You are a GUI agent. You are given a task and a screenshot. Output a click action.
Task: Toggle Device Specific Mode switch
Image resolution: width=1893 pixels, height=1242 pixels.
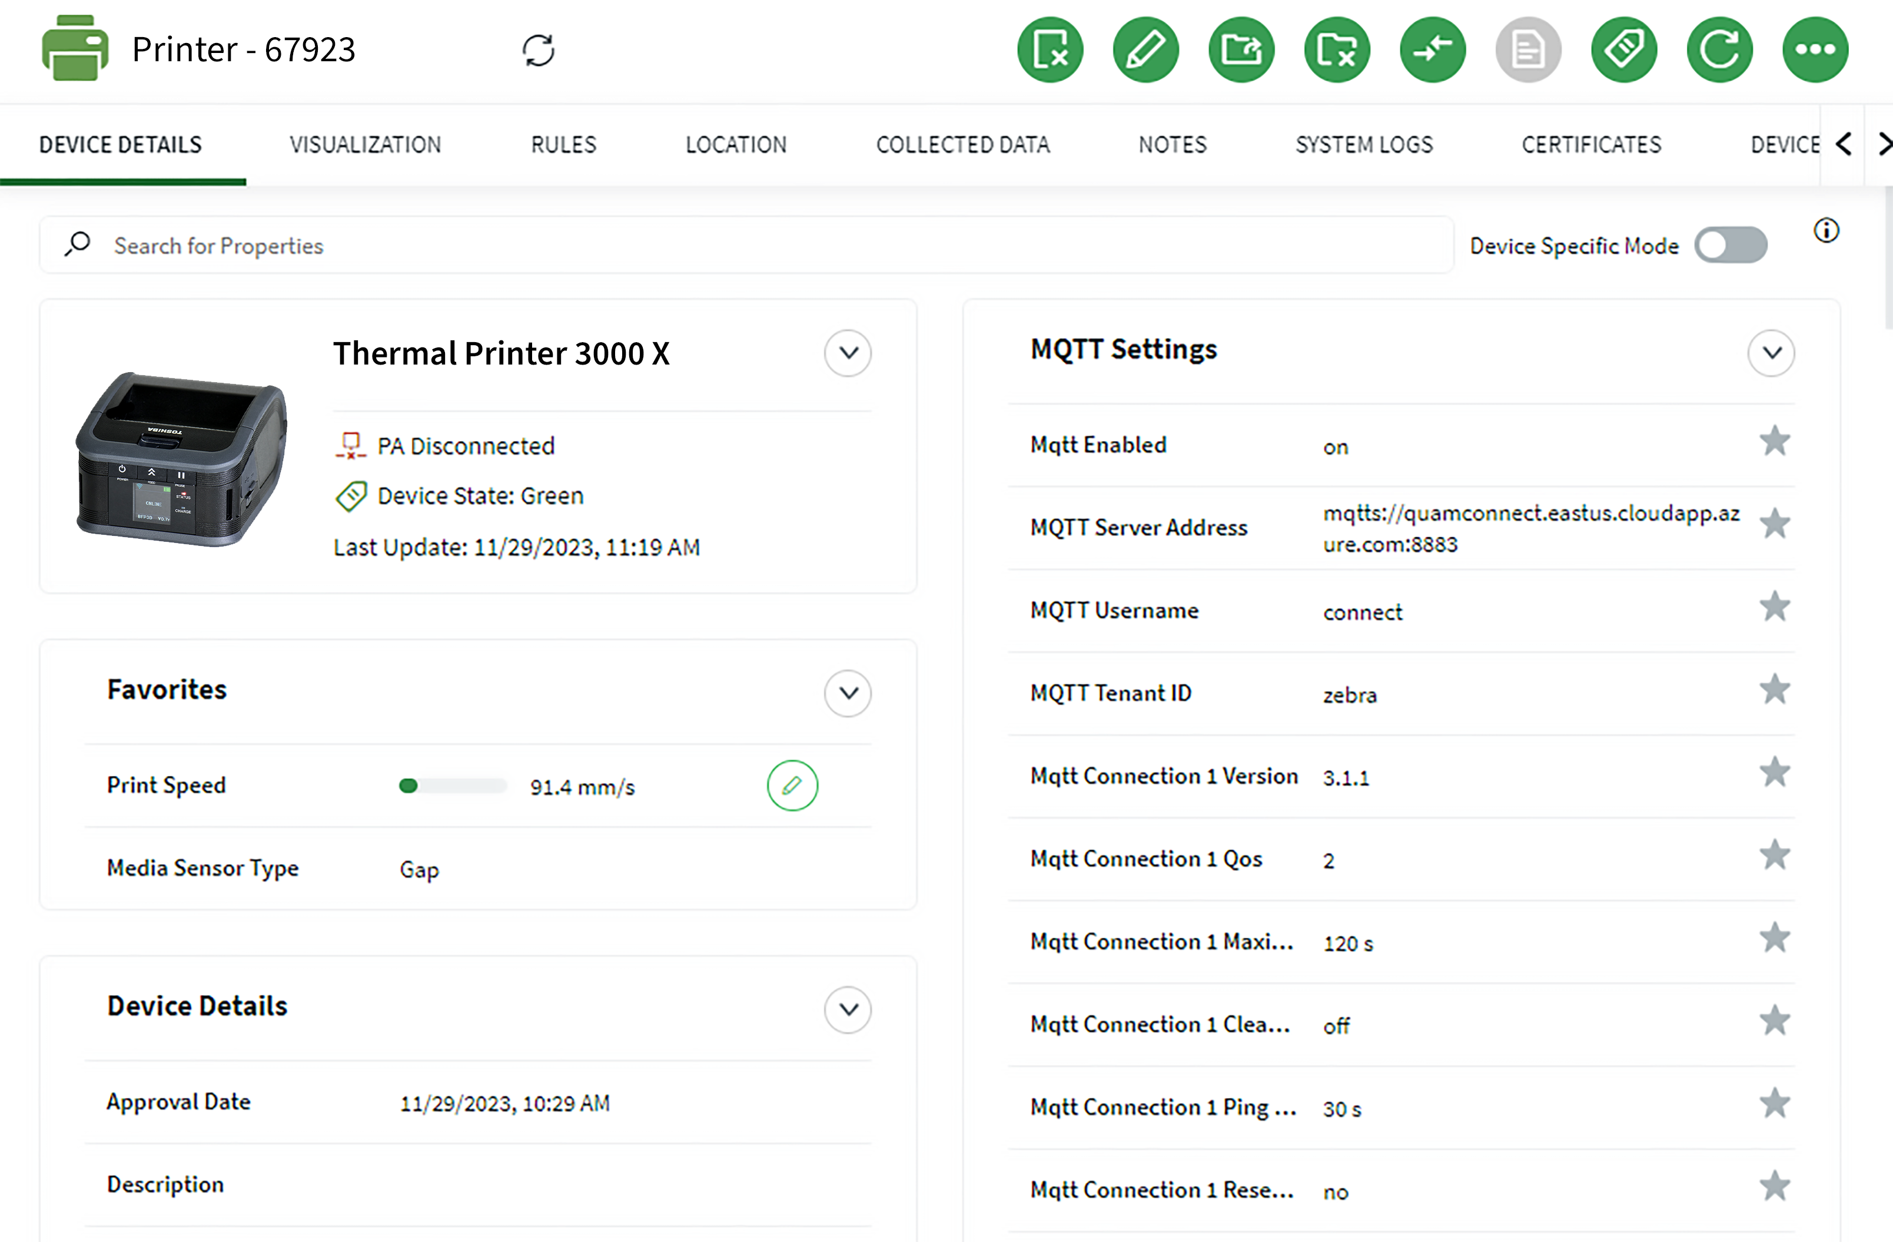[x=1731, y=245]
